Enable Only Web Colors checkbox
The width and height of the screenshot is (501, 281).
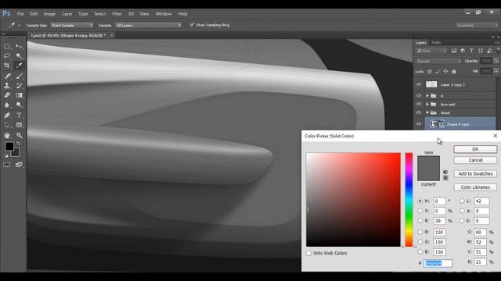click(308, 253)
